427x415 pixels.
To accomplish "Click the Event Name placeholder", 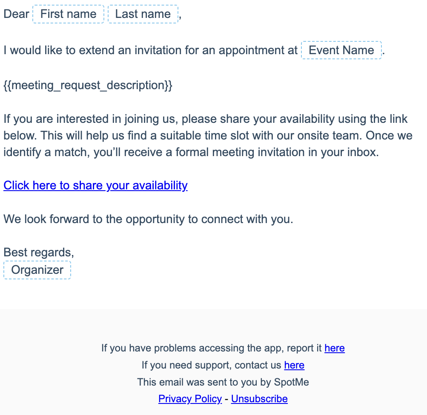I will (341, 50).
